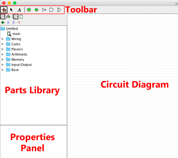Click the Plexers folder icon

click(8, 49)
